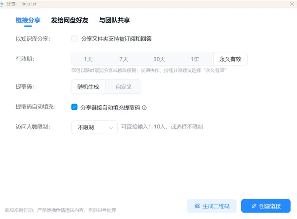The image size is (297, 219).
Task: Go to 与团队共享 tab
Action: [x=114, y=20]
